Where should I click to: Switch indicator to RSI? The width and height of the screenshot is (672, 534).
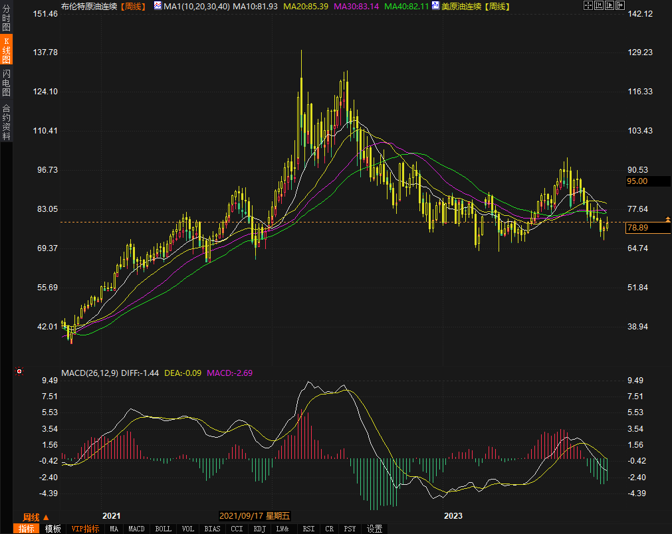(308, 529)
